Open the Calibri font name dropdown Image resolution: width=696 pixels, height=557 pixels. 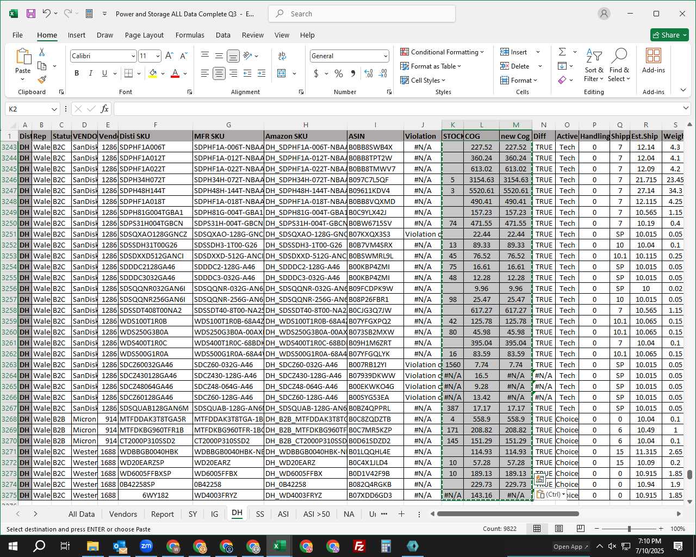[x=133, y=56]
